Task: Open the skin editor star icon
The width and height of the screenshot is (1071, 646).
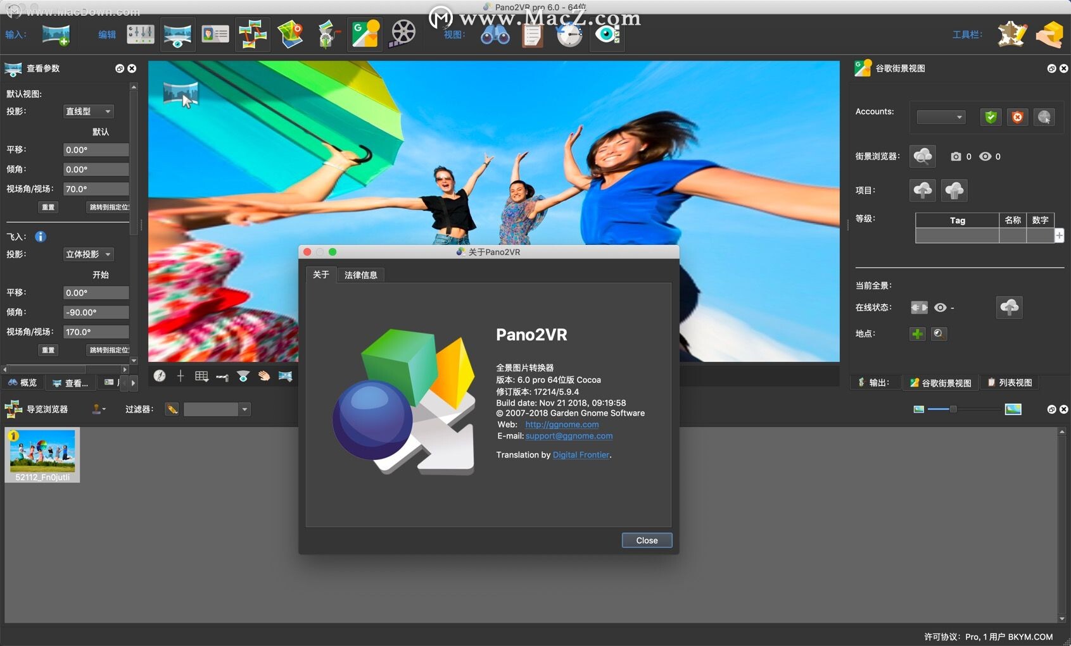Action: [1011, 34]
